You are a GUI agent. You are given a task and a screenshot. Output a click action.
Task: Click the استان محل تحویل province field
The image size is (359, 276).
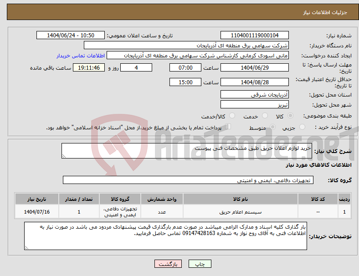click(x=255, y=94)
